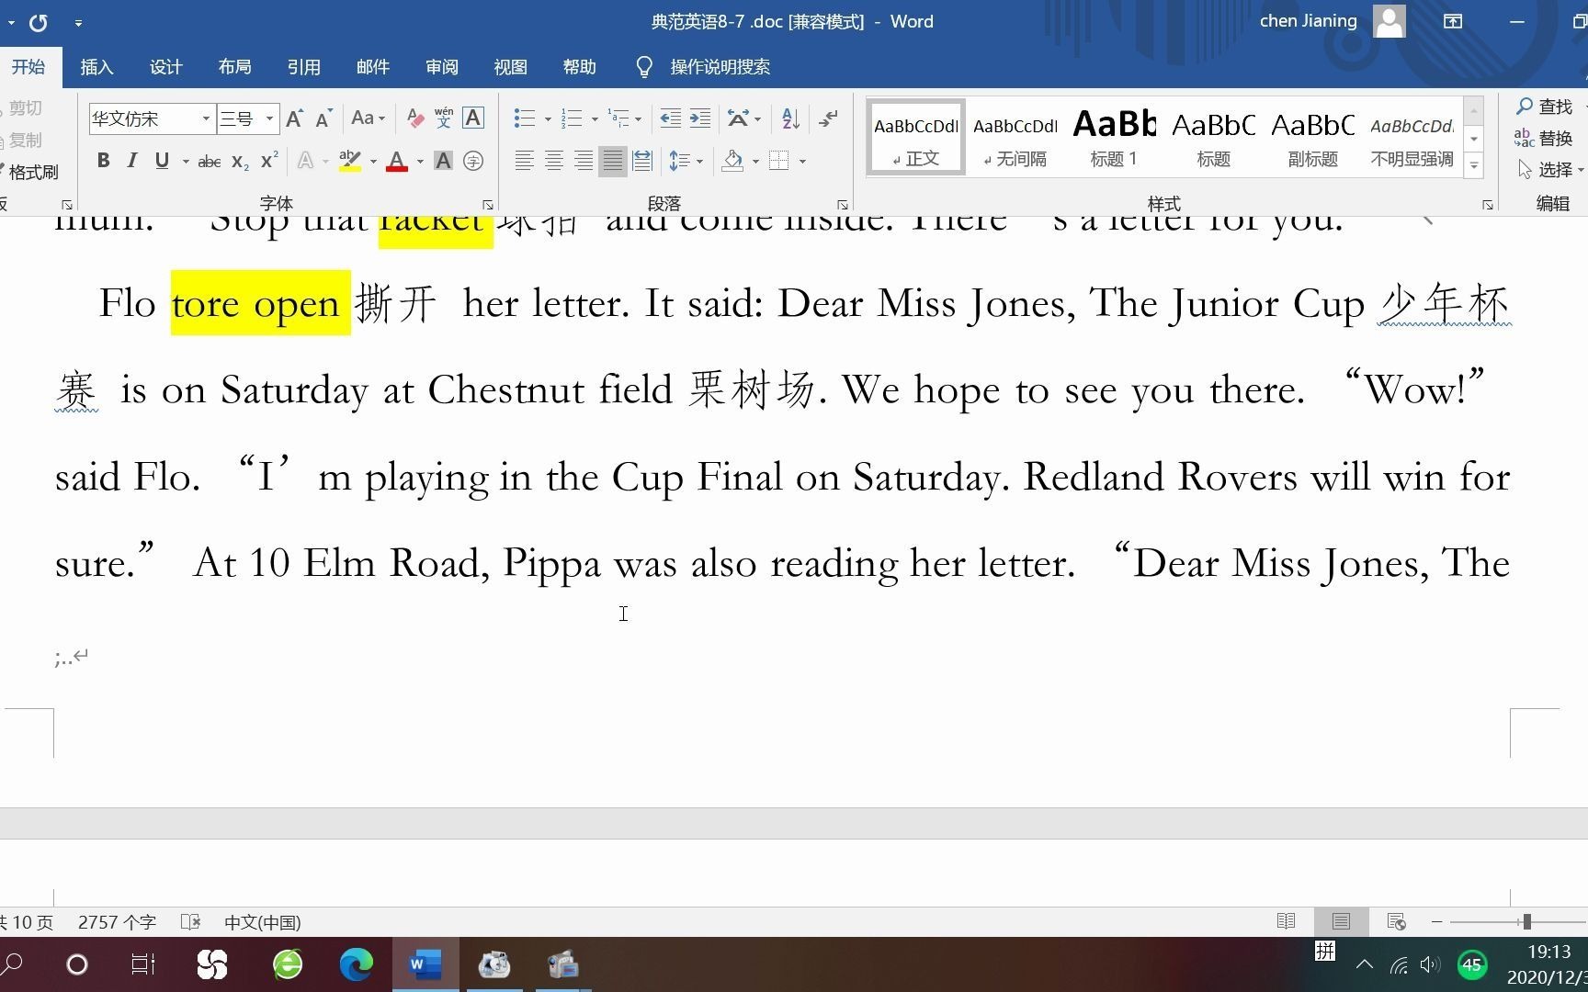Apply red font color
Screen dimensions: 1588x992
coord(397,161)
